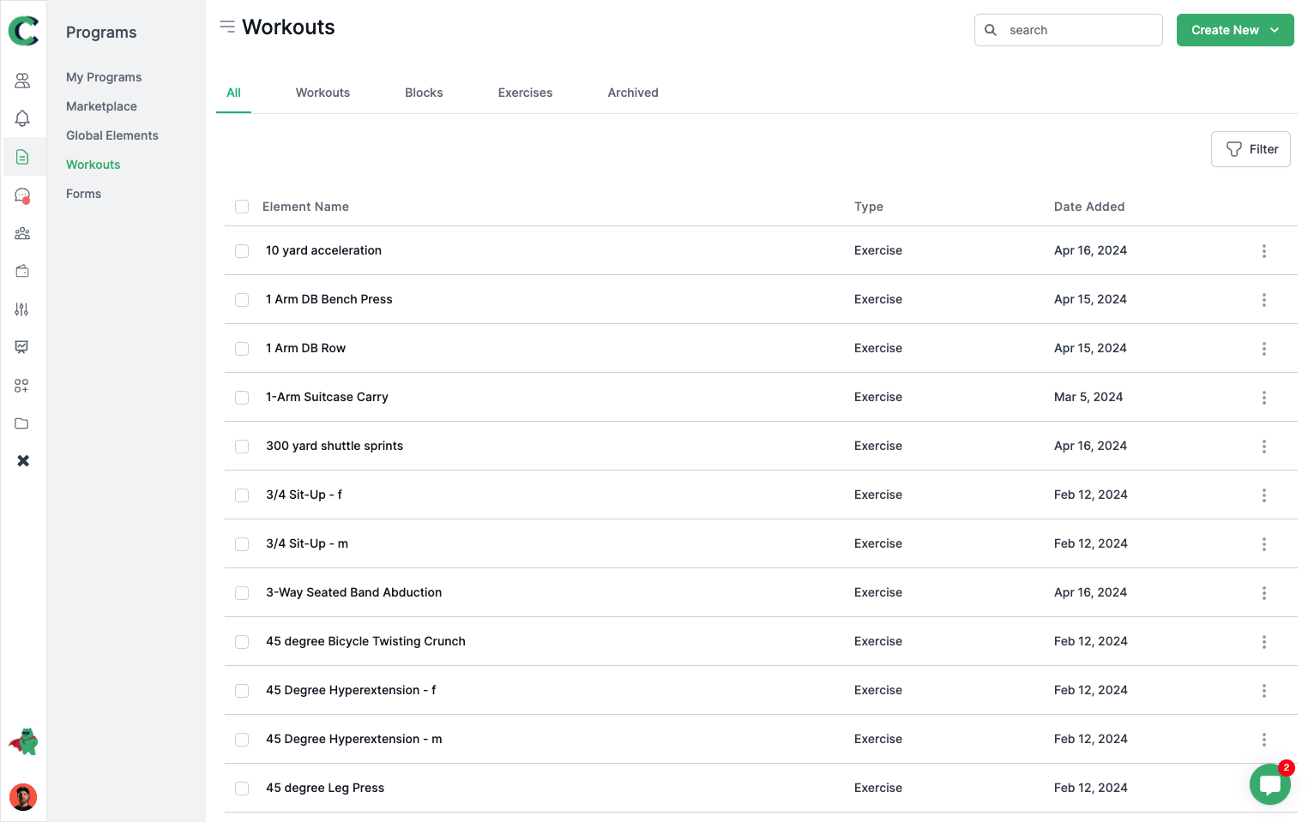Click the green dinosaur mascot icon

(x=23, y=741)
